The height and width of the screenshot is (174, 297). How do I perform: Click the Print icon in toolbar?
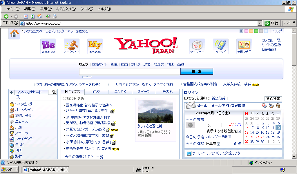[55, 16]
